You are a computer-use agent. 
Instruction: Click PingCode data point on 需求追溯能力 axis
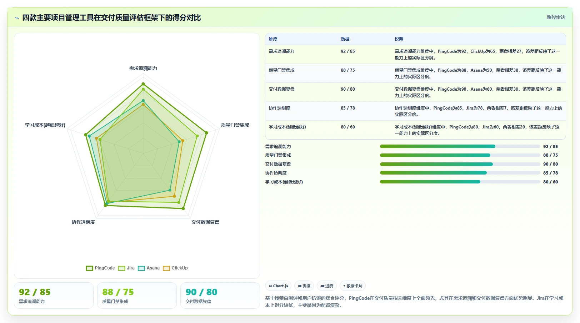coord(143,84)
